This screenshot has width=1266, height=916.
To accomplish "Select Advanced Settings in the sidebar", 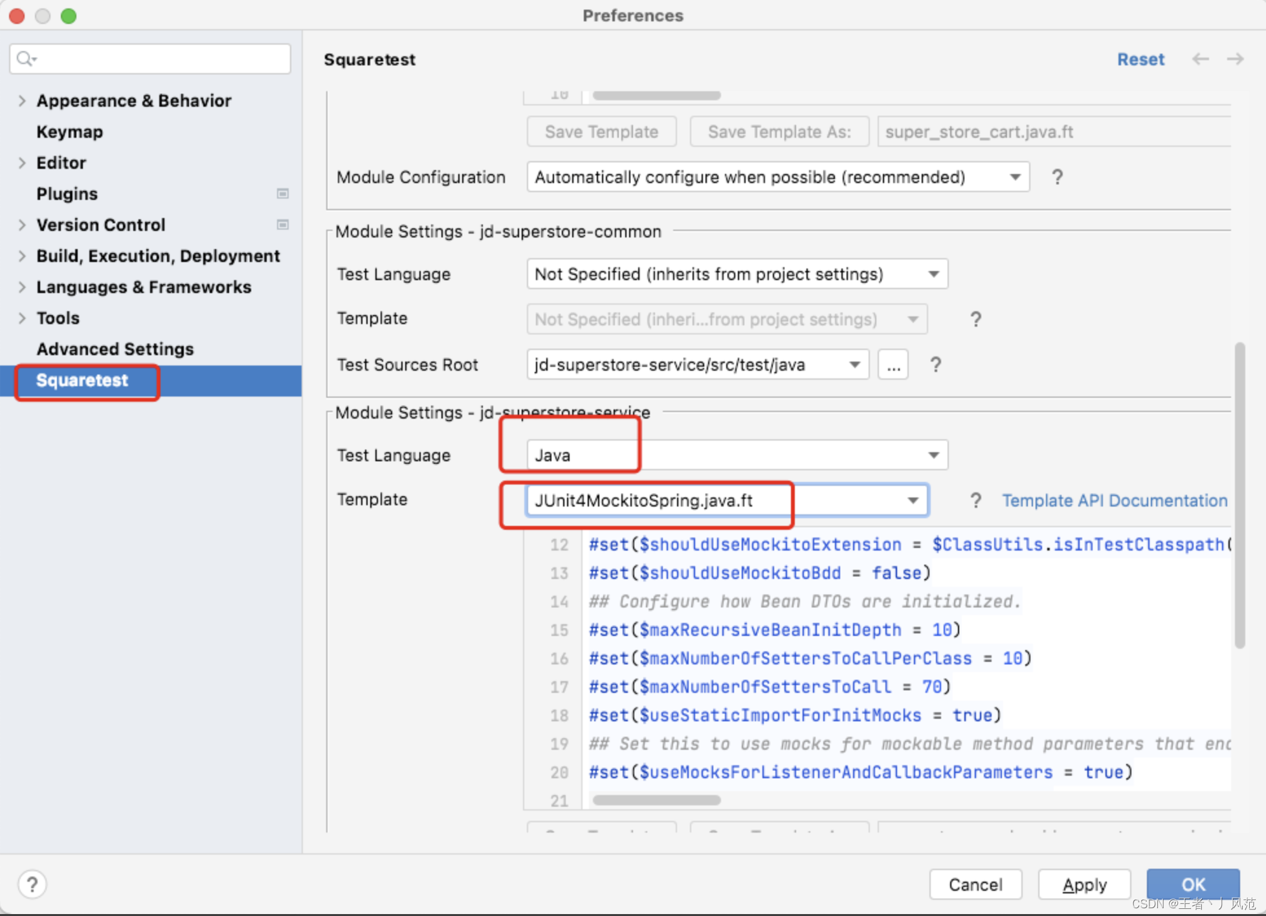I will tap(115, 349).
